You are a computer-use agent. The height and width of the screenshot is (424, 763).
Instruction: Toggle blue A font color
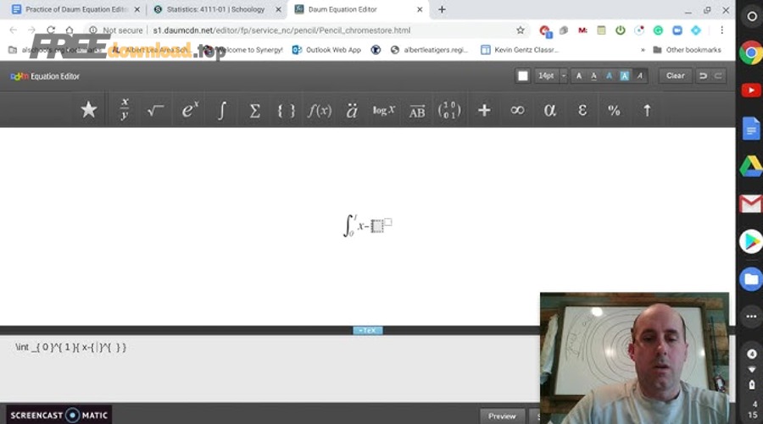pyautogui.click(x=609, y=76)
